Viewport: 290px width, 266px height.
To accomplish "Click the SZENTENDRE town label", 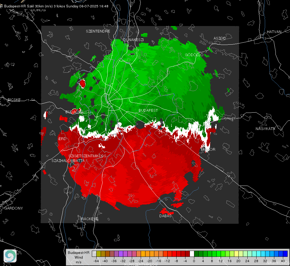I will tap(98, 31).
